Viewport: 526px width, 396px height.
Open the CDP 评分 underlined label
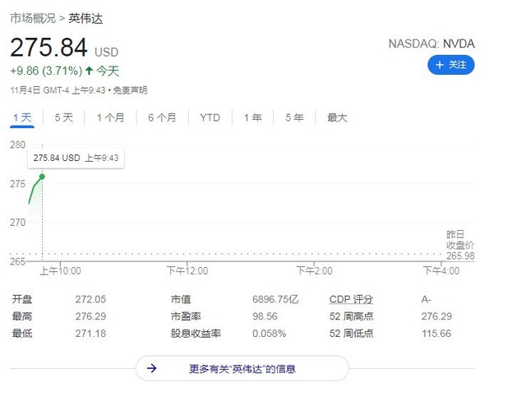(351, 299)
